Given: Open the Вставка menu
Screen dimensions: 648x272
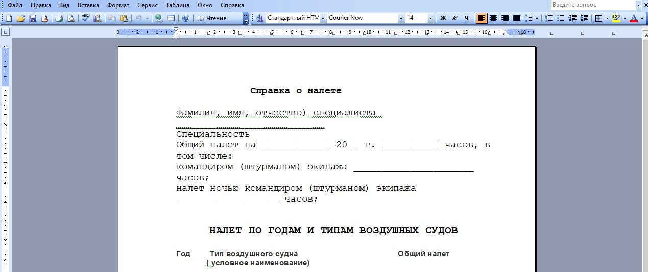Looking at the screenshot, I should tap(88, 5).
